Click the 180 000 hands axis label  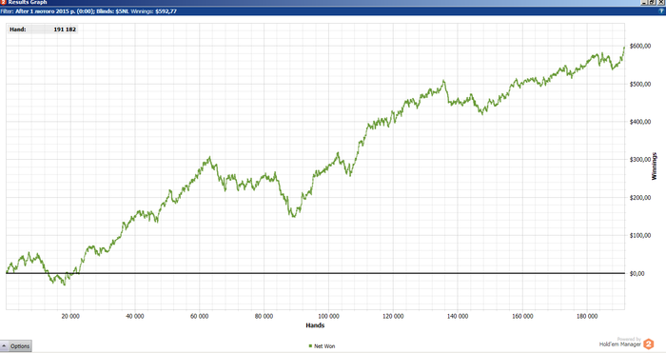tap(587, 317)
